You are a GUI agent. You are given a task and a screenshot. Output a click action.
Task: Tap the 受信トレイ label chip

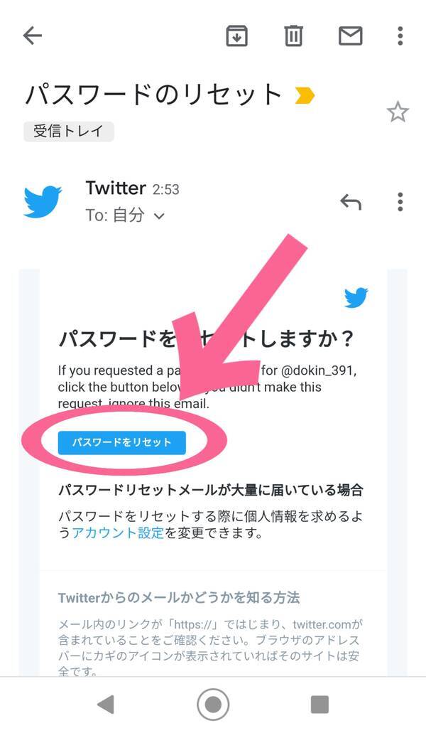[69, 132]
